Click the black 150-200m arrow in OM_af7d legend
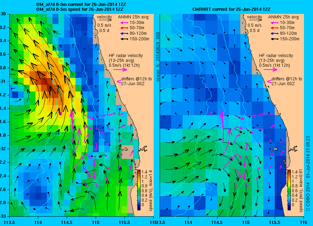This screenshot has height=226, width=313. coord(125,39)
